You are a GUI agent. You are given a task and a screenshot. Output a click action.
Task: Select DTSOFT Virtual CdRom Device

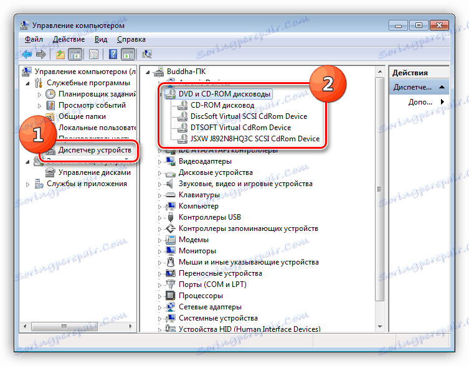click(x=240, y=128)
